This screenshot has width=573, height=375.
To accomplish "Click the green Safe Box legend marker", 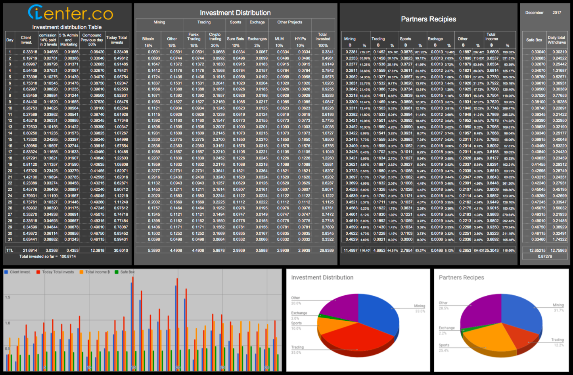I will (x=117, y=272).
